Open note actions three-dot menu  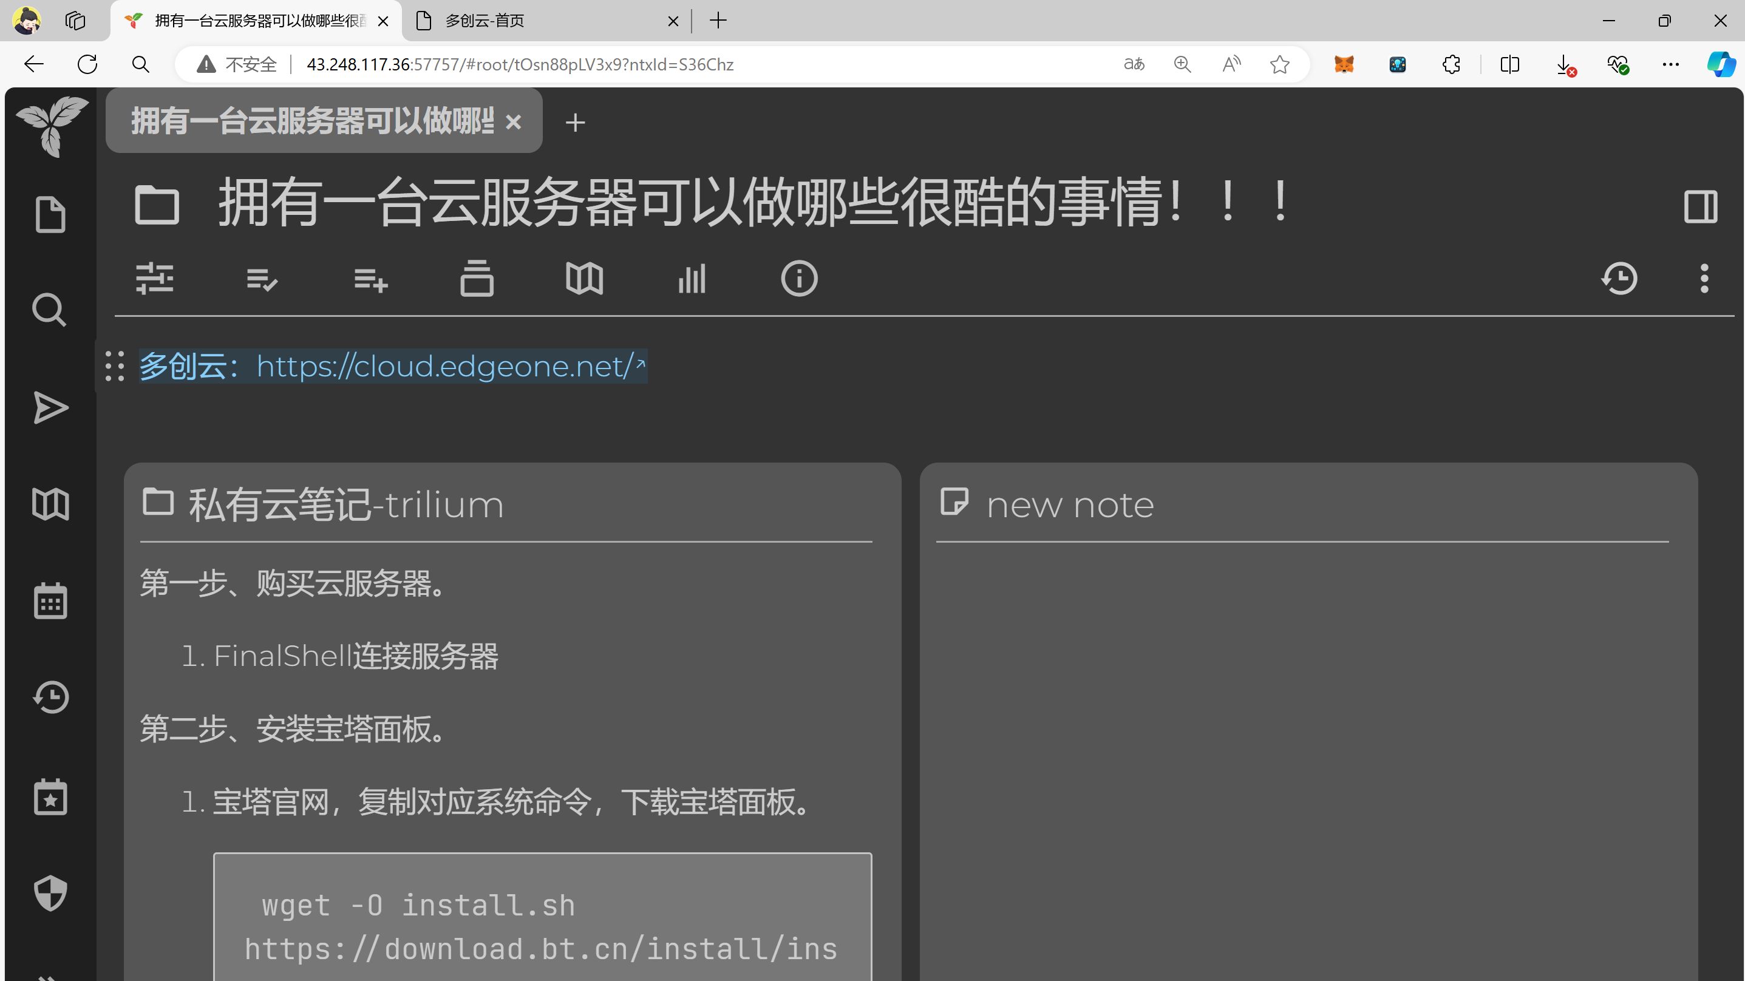coord(1704,279)
